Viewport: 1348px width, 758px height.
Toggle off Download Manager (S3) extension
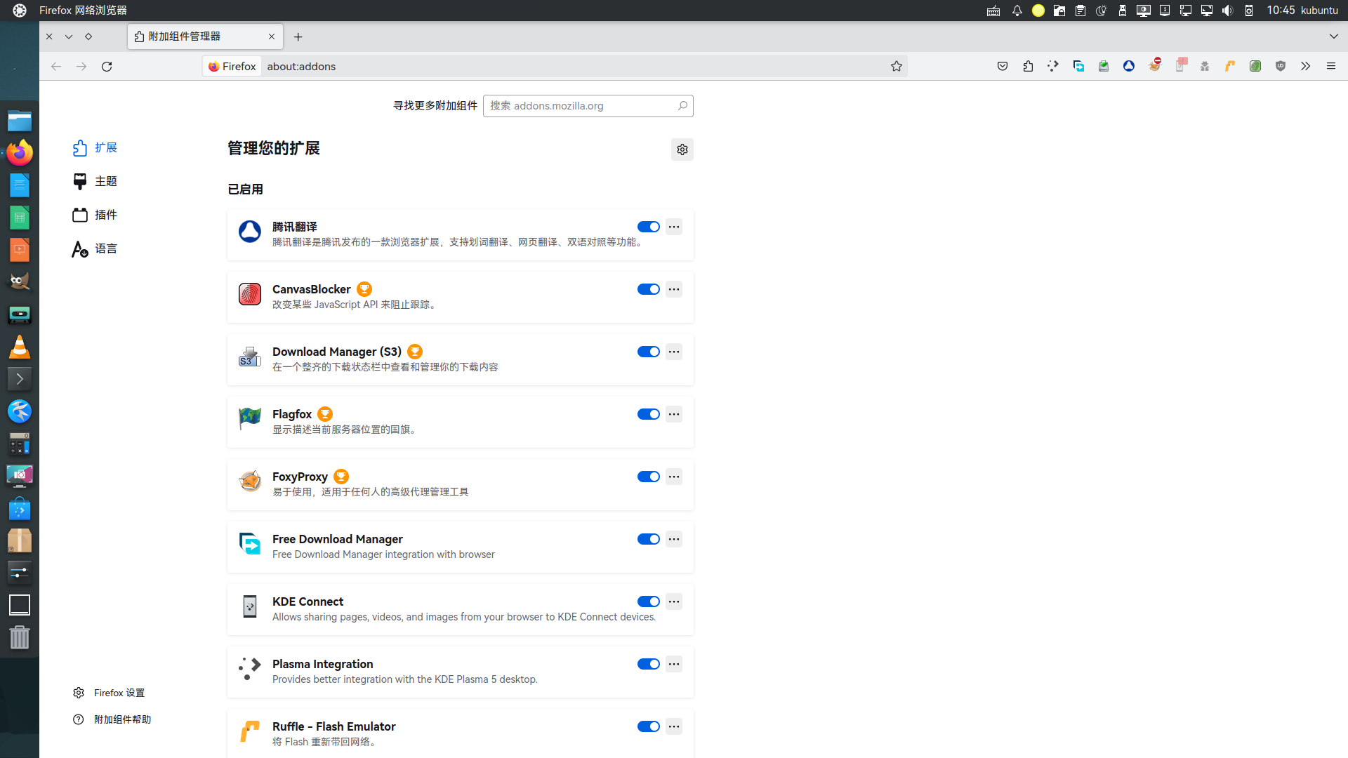click(x=649, y=352)
